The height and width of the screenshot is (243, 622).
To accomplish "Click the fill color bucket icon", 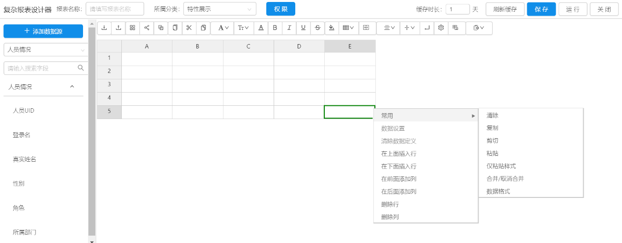I will pyautogui.click(x=332, y=28).
